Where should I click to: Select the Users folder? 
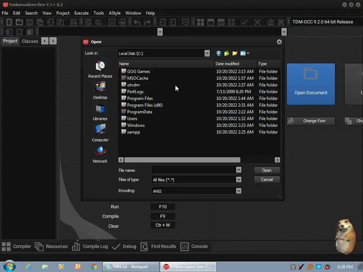132,118
